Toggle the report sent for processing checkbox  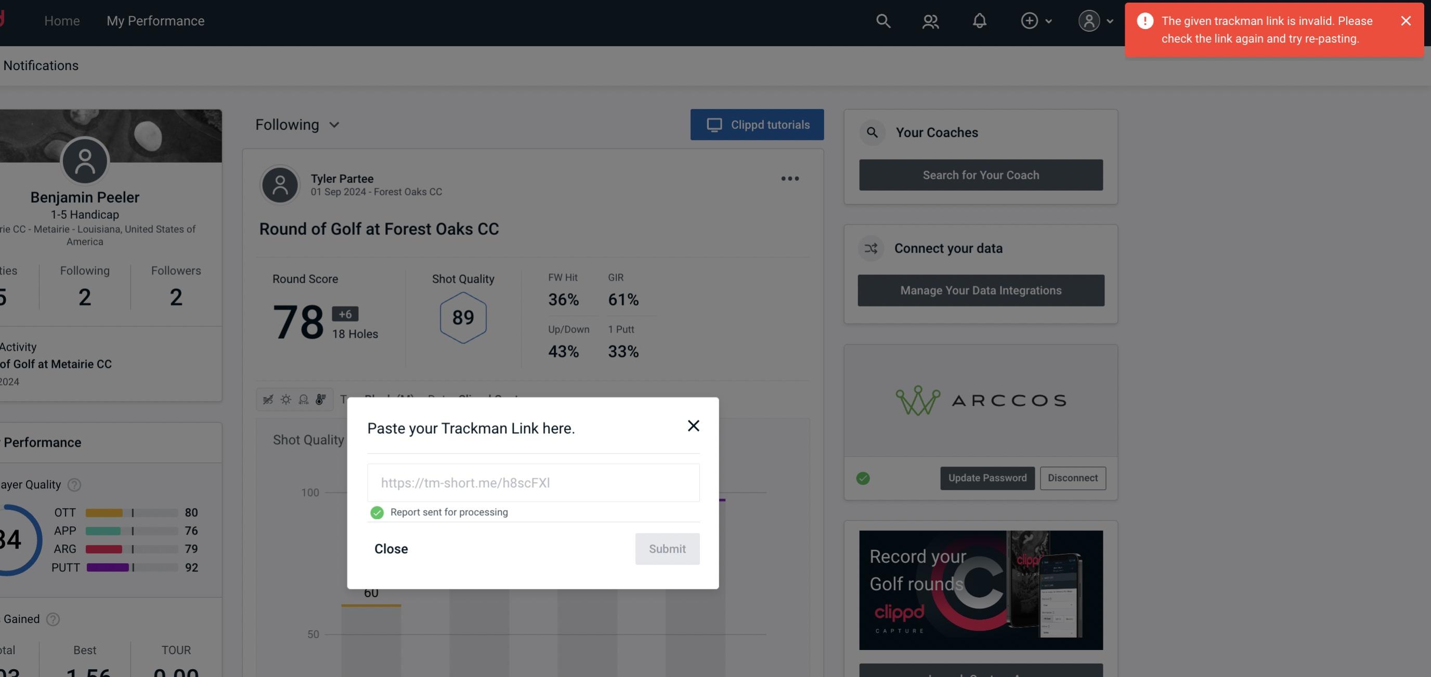(x=376, y=512)
